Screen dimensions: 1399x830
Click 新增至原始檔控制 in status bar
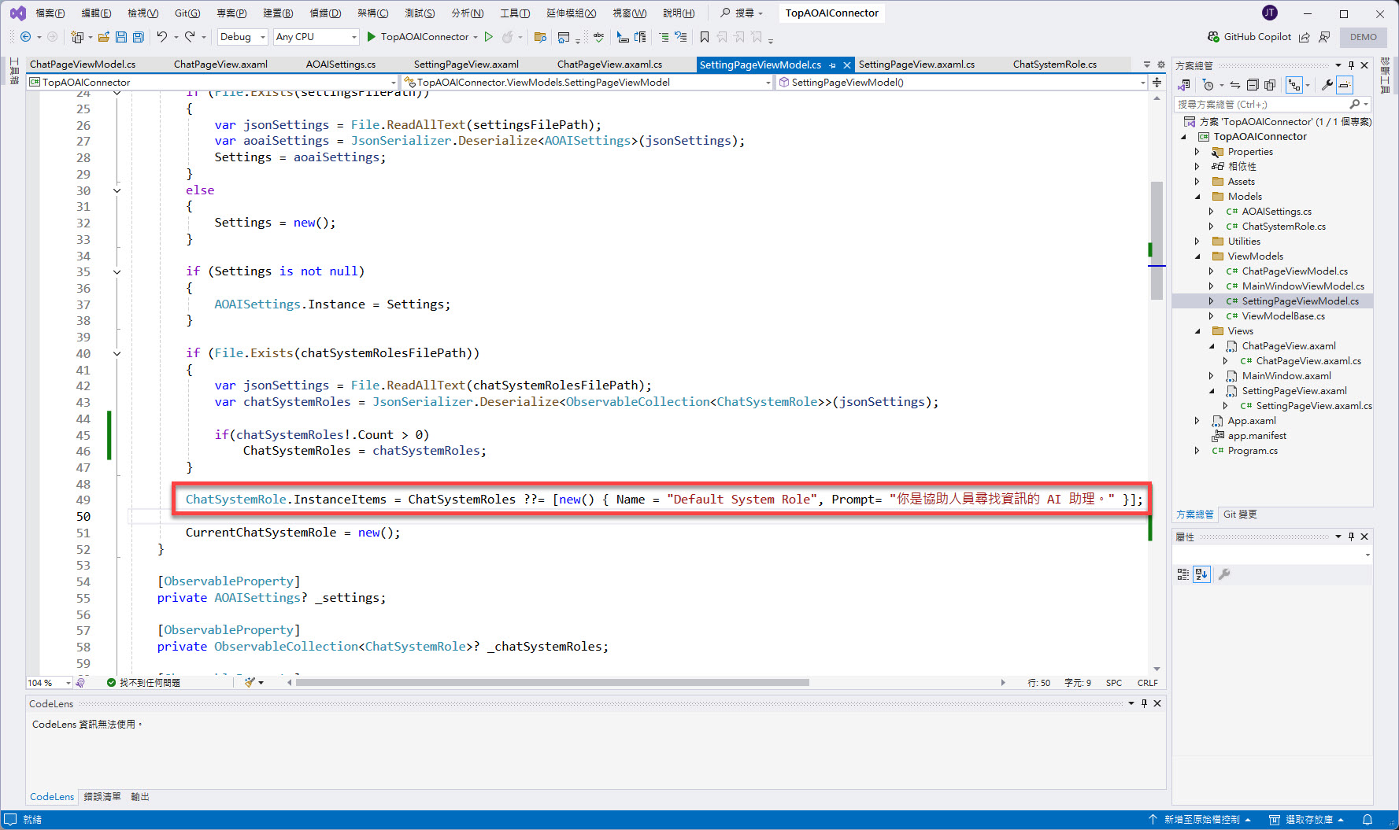click(x=1200, y=820)
